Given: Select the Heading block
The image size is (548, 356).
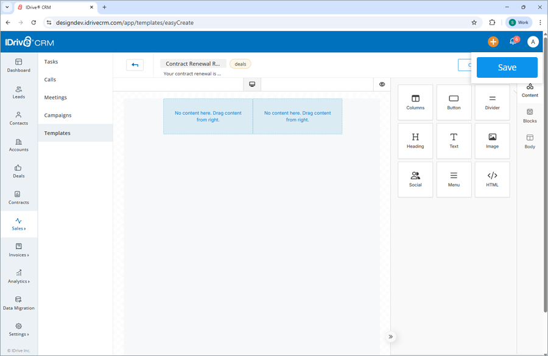Looking at the screenshot, I should (x=415, y=140).
